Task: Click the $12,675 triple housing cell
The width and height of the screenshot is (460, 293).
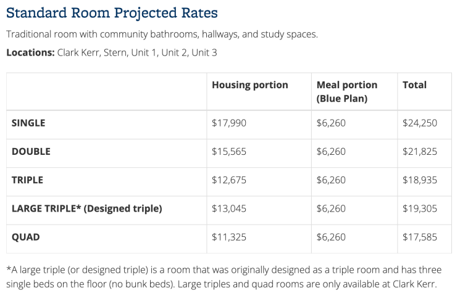Action: (229, 180)
